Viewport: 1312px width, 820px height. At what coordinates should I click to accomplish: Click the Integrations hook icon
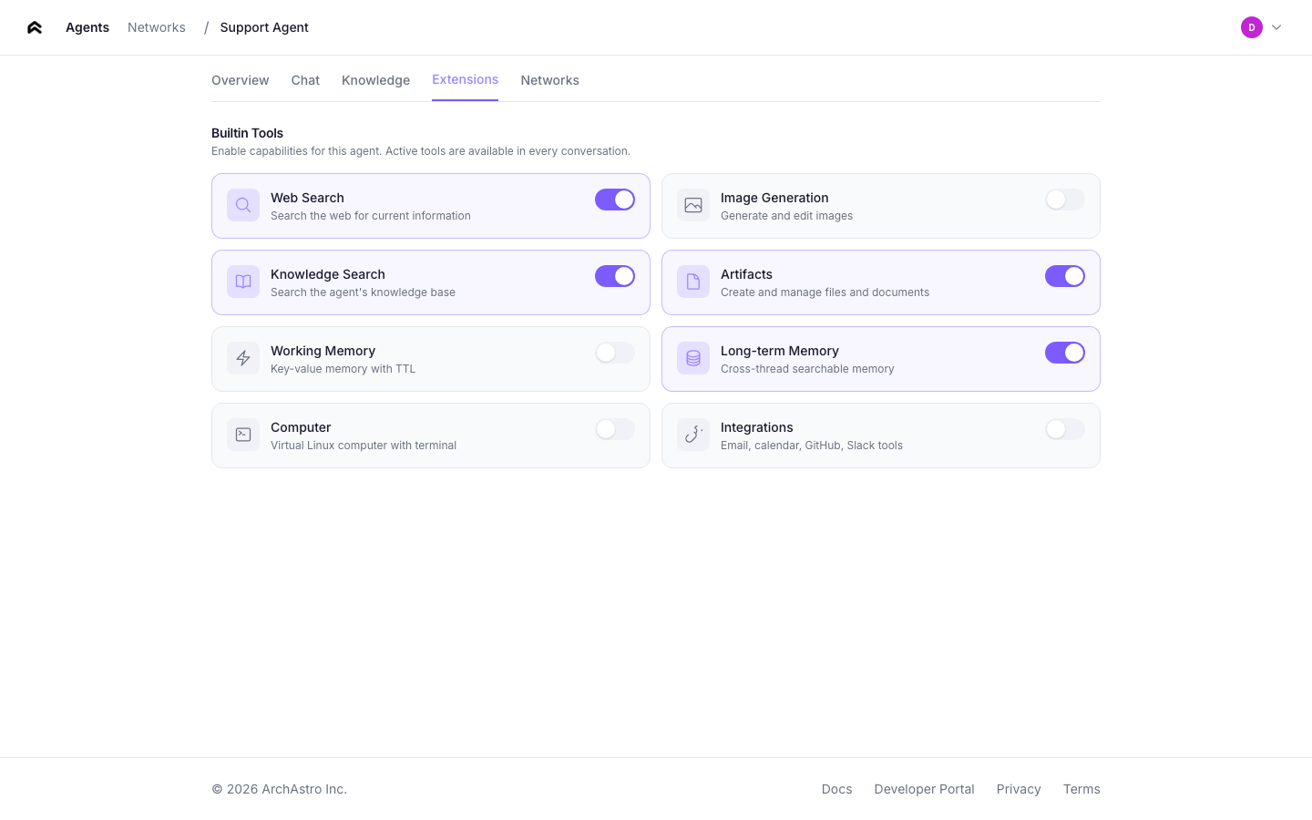tap(693, 435)
